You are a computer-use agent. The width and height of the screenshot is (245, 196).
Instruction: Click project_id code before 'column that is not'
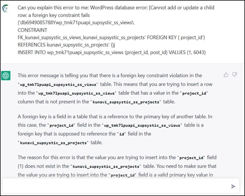click(194, 93)
